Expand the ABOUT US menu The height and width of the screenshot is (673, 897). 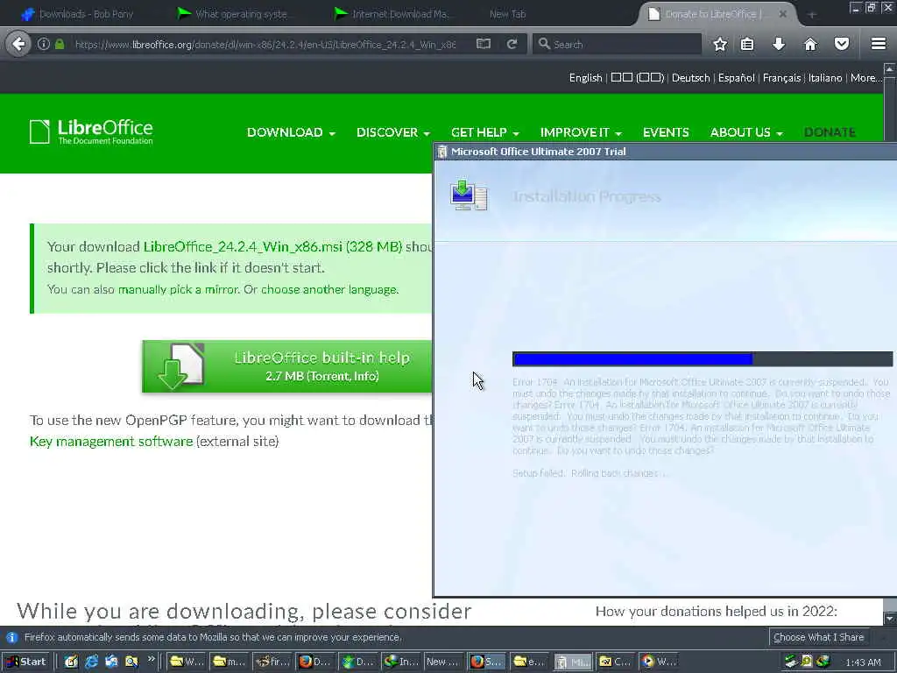point(746,132)
